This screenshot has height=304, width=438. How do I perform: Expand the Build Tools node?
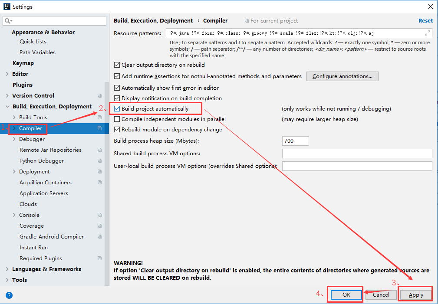click(x=14, y=118)
